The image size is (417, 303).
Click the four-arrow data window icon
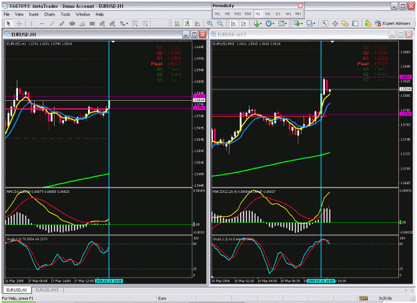(x=335, y=23)
